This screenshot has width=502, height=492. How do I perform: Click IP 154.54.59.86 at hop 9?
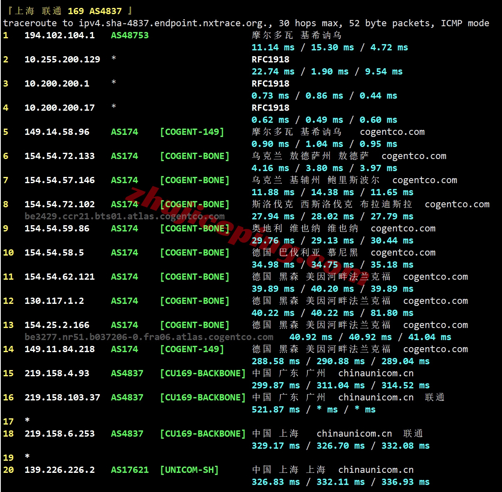57,229
